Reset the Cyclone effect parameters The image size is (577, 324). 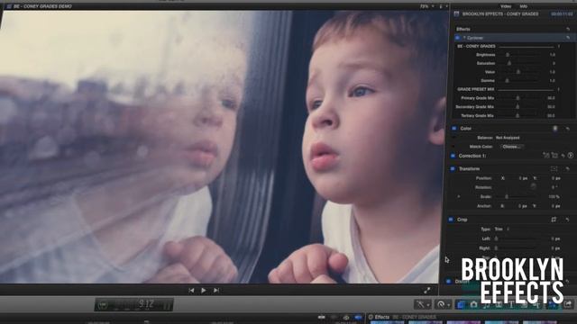click(x=568, y=38)
